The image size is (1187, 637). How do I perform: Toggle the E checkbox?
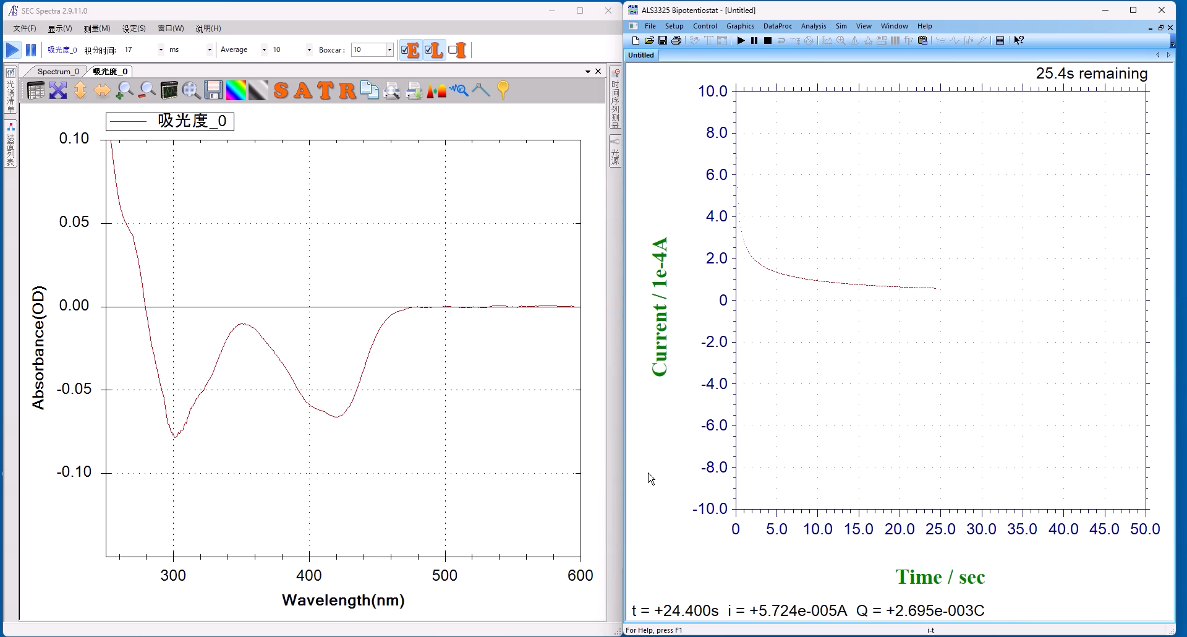[x=411, y=50]
